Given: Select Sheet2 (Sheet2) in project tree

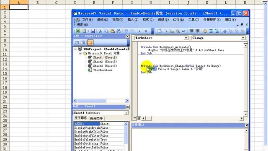Looking at the screenshot, I should [x=102, y=62].
